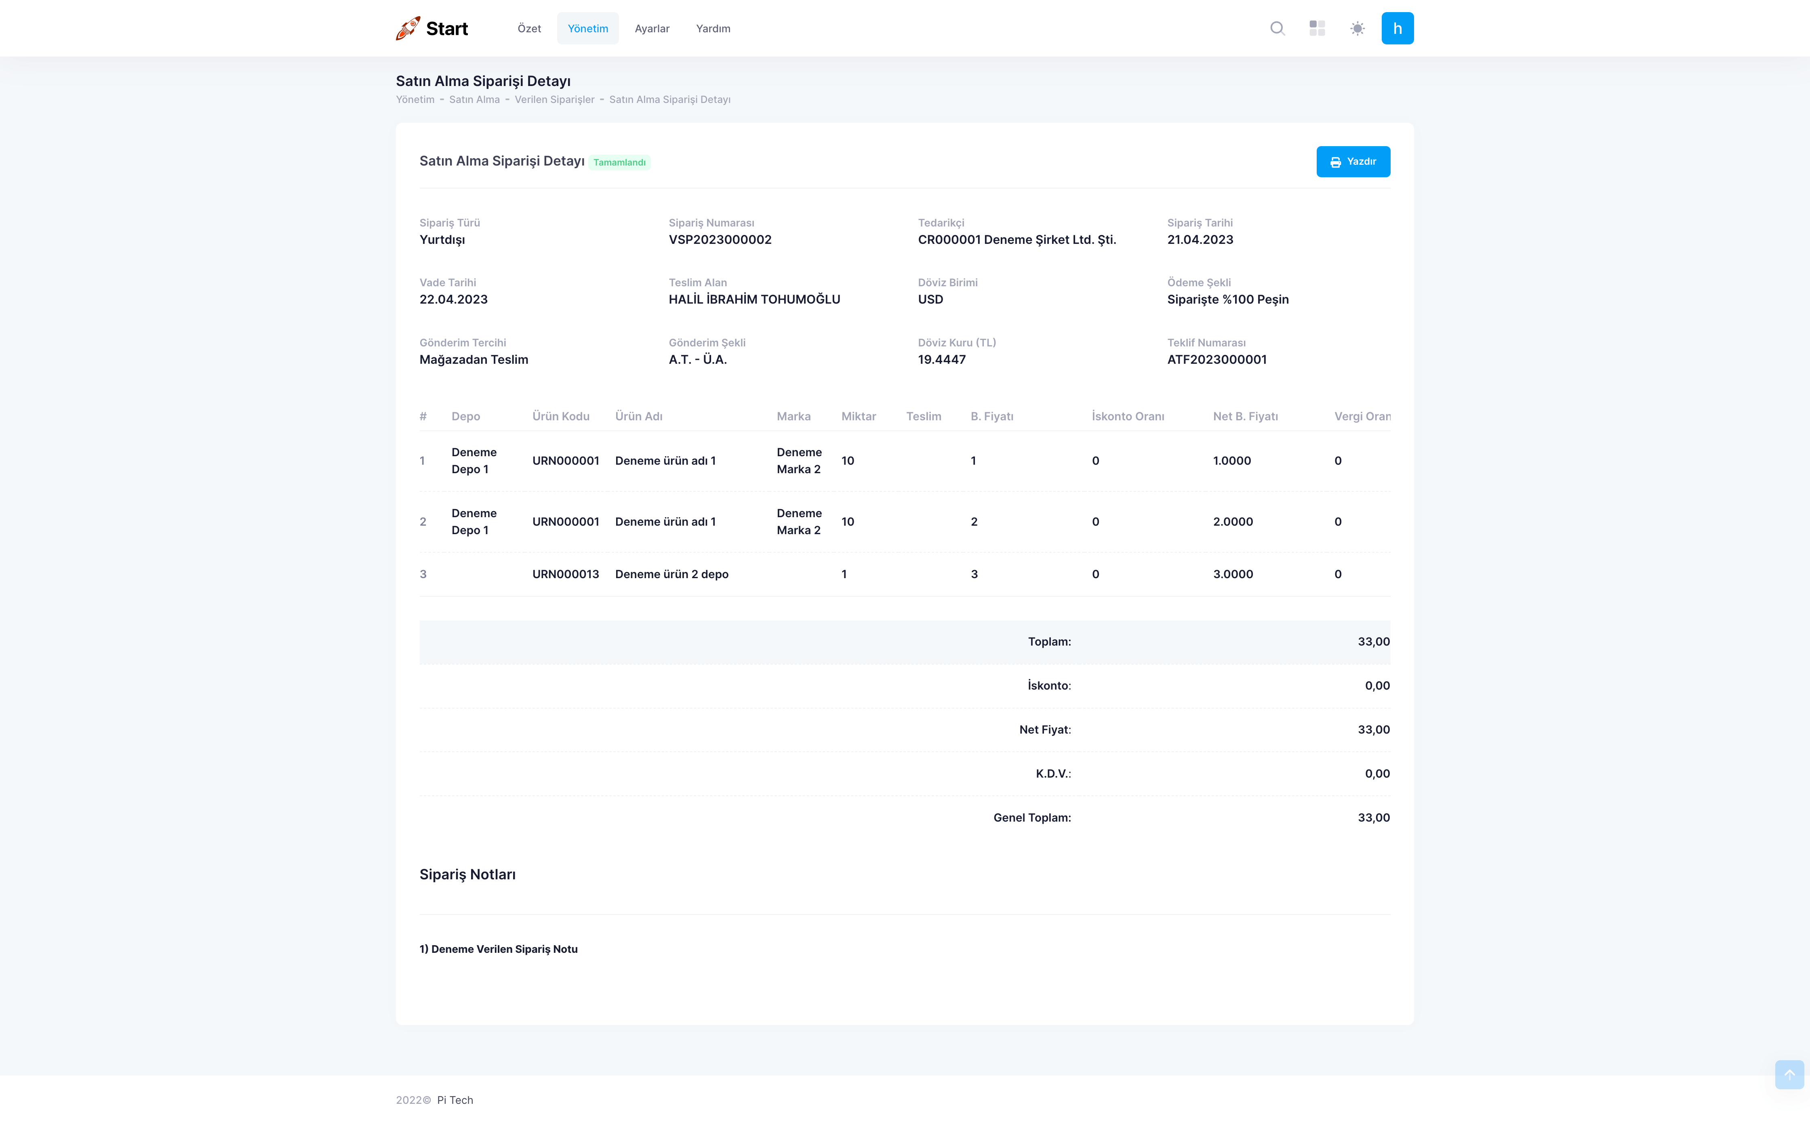This screenshot has height=1124, width=1810.
Task: Open the Ayarlar menu
Action: 652,28
